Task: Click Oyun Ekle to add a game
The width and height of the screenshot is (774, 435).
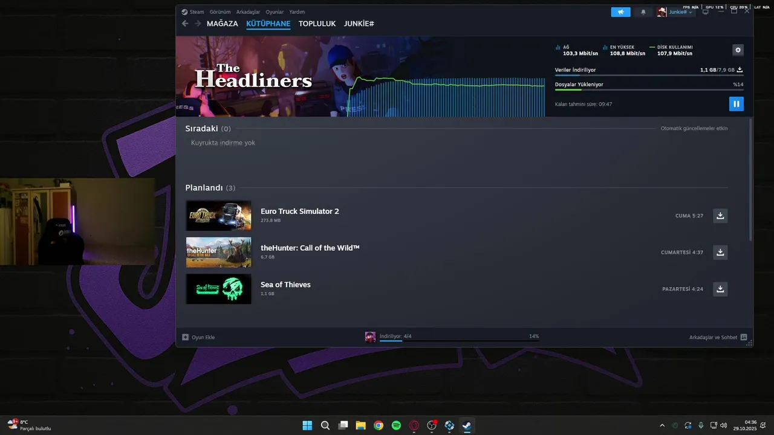Action: pos(203,337)
